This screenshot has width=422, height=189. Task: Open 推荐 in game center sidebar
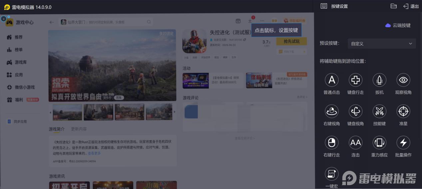pyautogui.click(x=15, y=37)
